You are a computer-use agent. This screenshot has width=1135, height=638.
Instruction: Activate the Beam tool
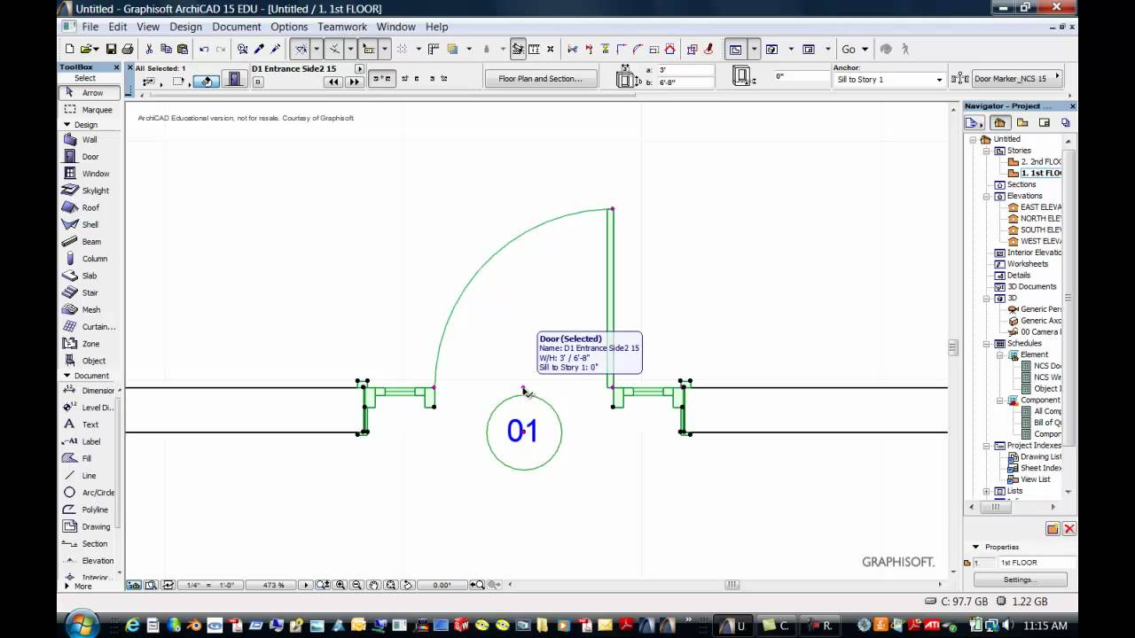(90, 242)
